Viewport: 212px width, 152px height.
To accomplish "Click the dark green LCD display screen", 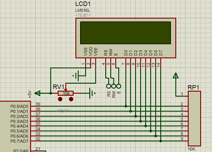I will (x=126, y=32).
